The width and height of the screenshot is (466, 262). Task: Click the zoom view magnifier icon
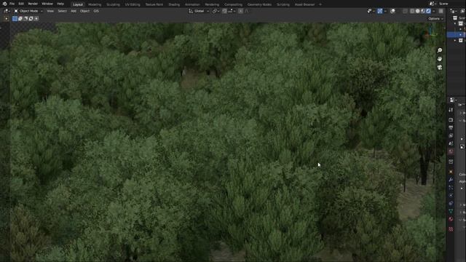[x=440, y=50]
